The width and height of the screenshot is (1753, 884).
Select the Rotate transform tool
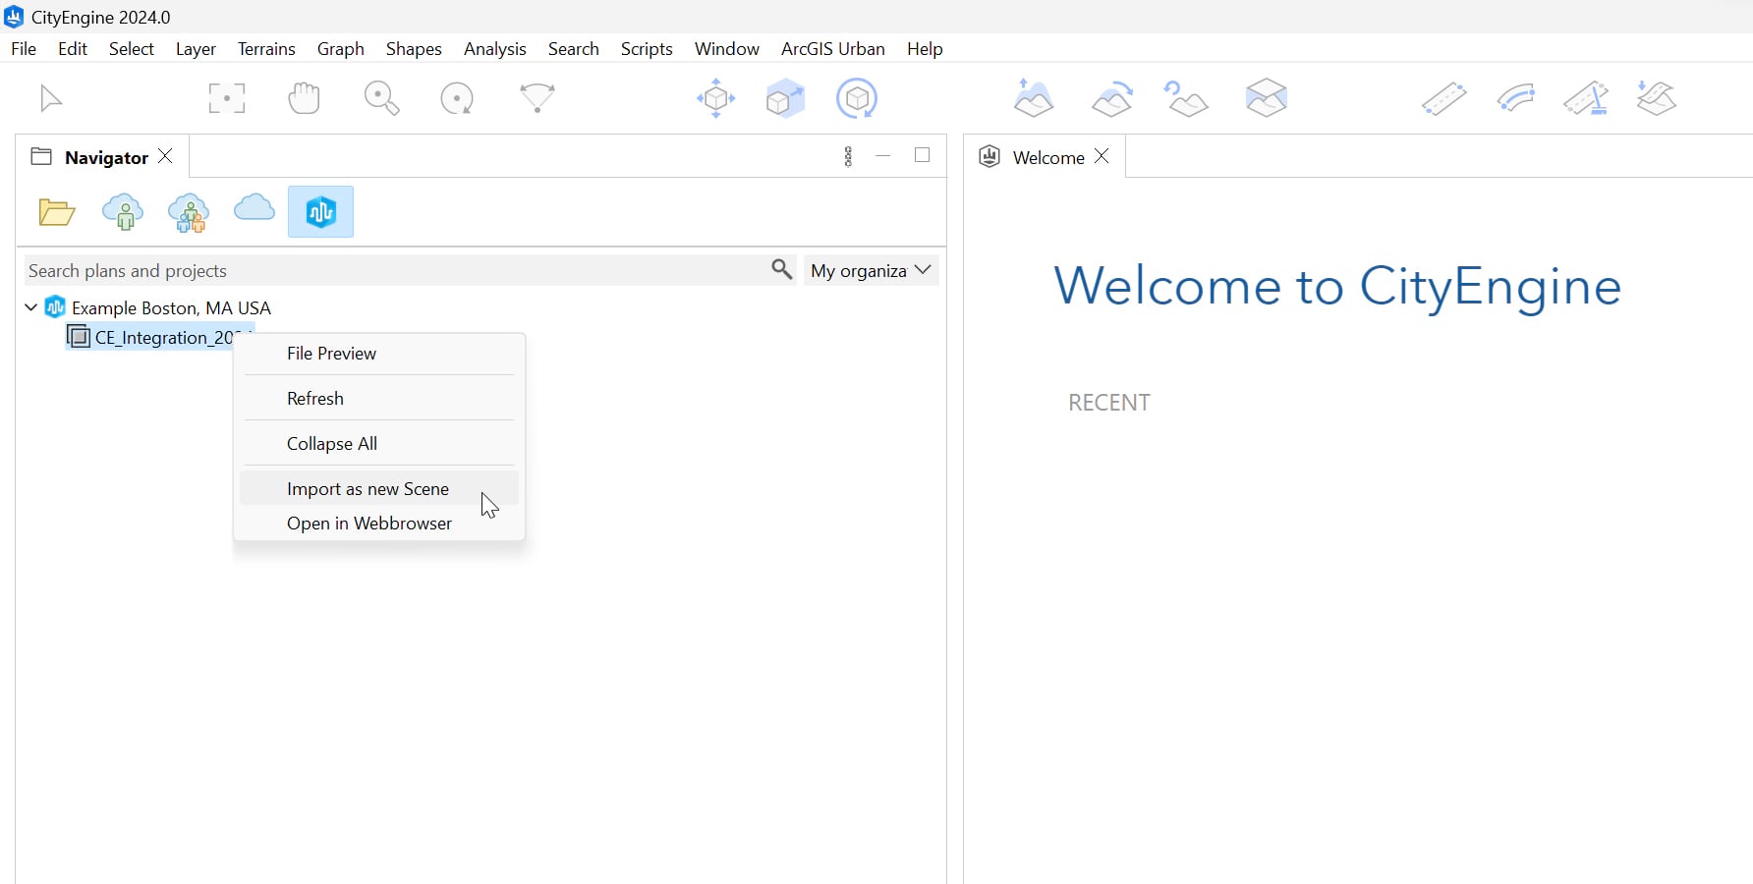(857, 98)
